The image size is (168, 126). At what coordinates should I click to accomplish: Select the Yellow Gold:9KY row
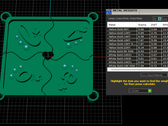pyautogui.click(x=138, y=29)
